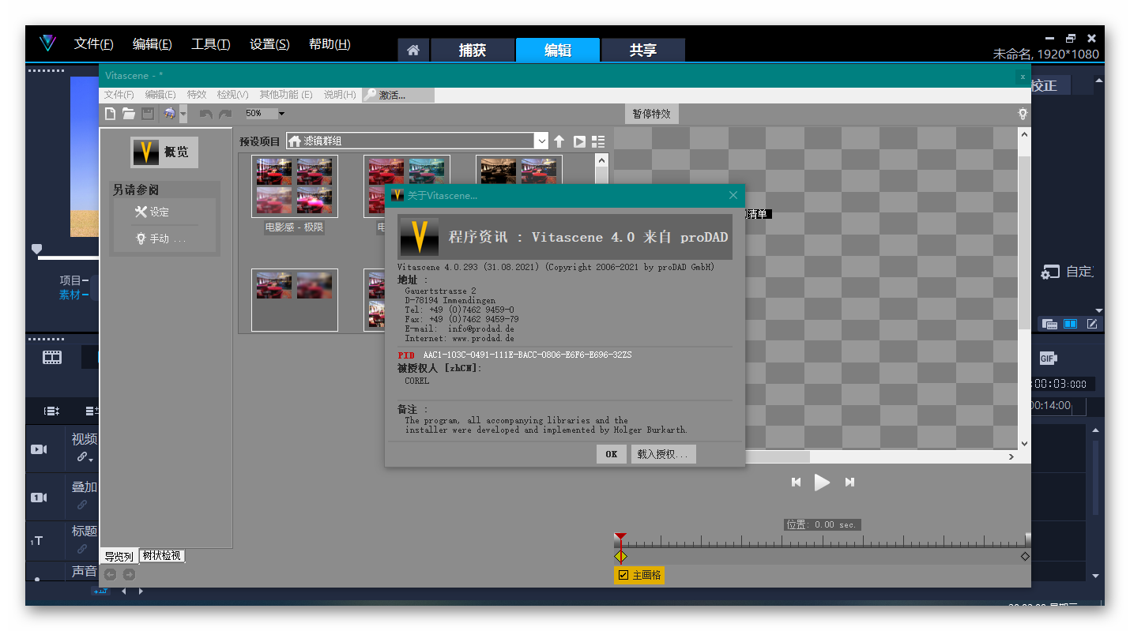
Task: Open the 文件(F) menu in VideoStudio
Action: (x=94, y=44)
